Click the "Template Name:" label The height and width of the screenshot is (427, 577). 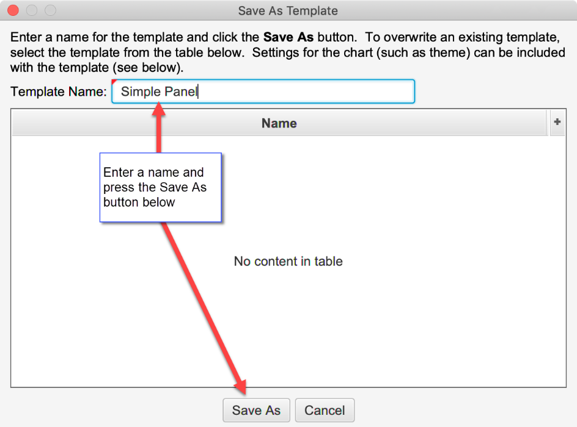coord(59,91)
